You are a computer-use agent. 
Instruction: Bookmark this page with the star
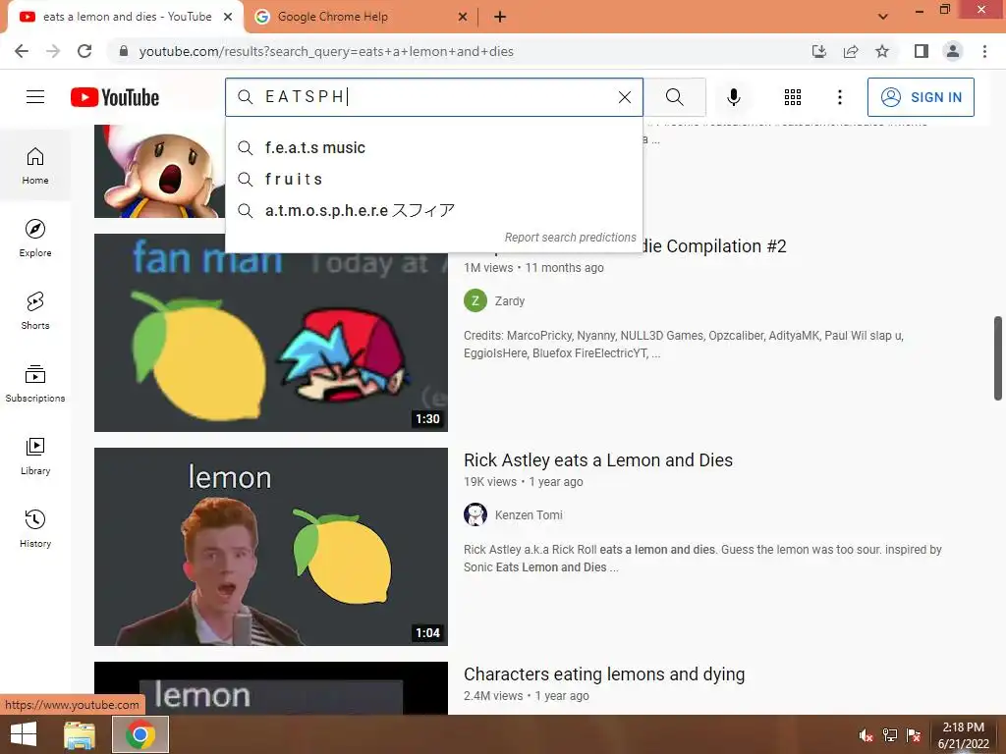coord(882,51)
